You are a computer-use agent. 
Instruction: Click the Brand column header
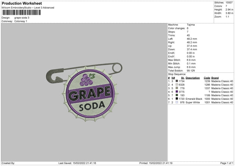tap(215, 78)
